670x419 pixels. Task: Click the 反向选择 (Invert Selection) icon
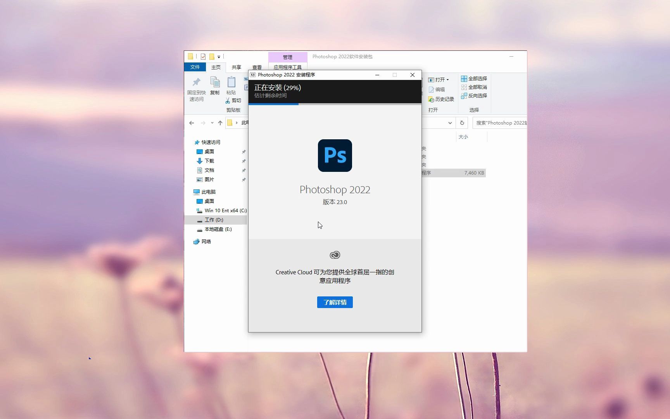(x=464, y=96)
